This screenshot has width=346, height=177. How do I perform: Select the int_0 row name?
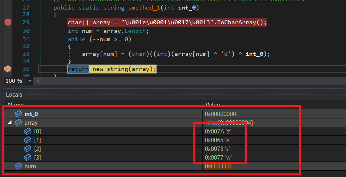tap(31, 114)
